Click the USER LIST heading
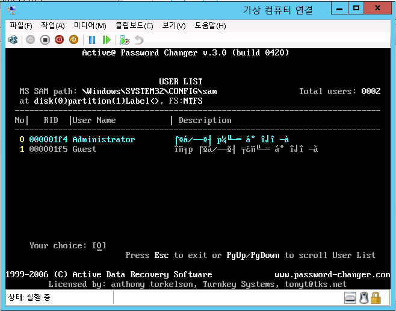396x311 pixels. [x=181, y=81]
